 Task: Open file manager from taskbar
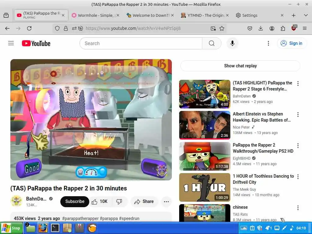pyautogui.click(x=30, y=228)
